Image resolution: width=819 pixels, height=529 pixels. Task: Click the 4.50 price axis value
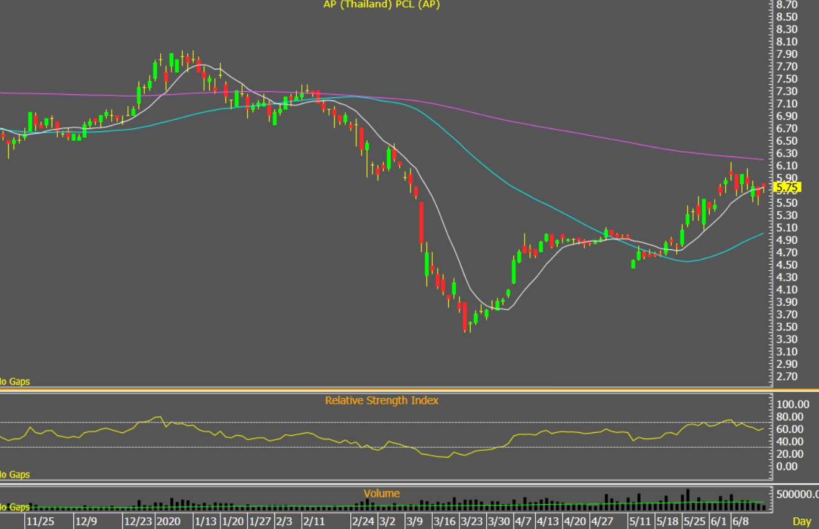[x=787, y=265]
